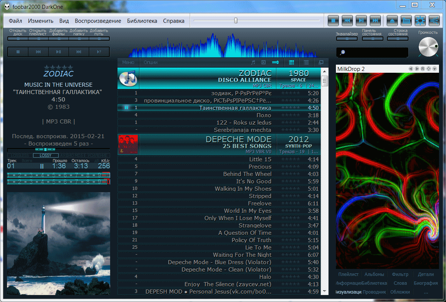This screenshot has width=446, height=302.
Task: Click the seek slider in the top bar
Action: point(256,21)
